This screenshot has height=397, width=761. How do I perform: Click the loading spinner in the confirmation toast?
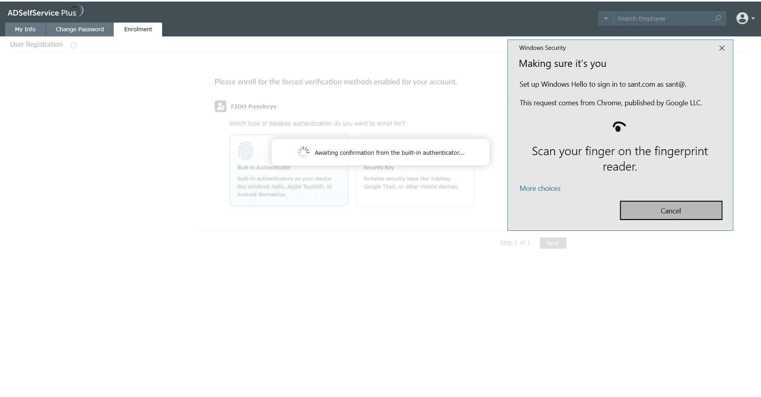(303, 152)
